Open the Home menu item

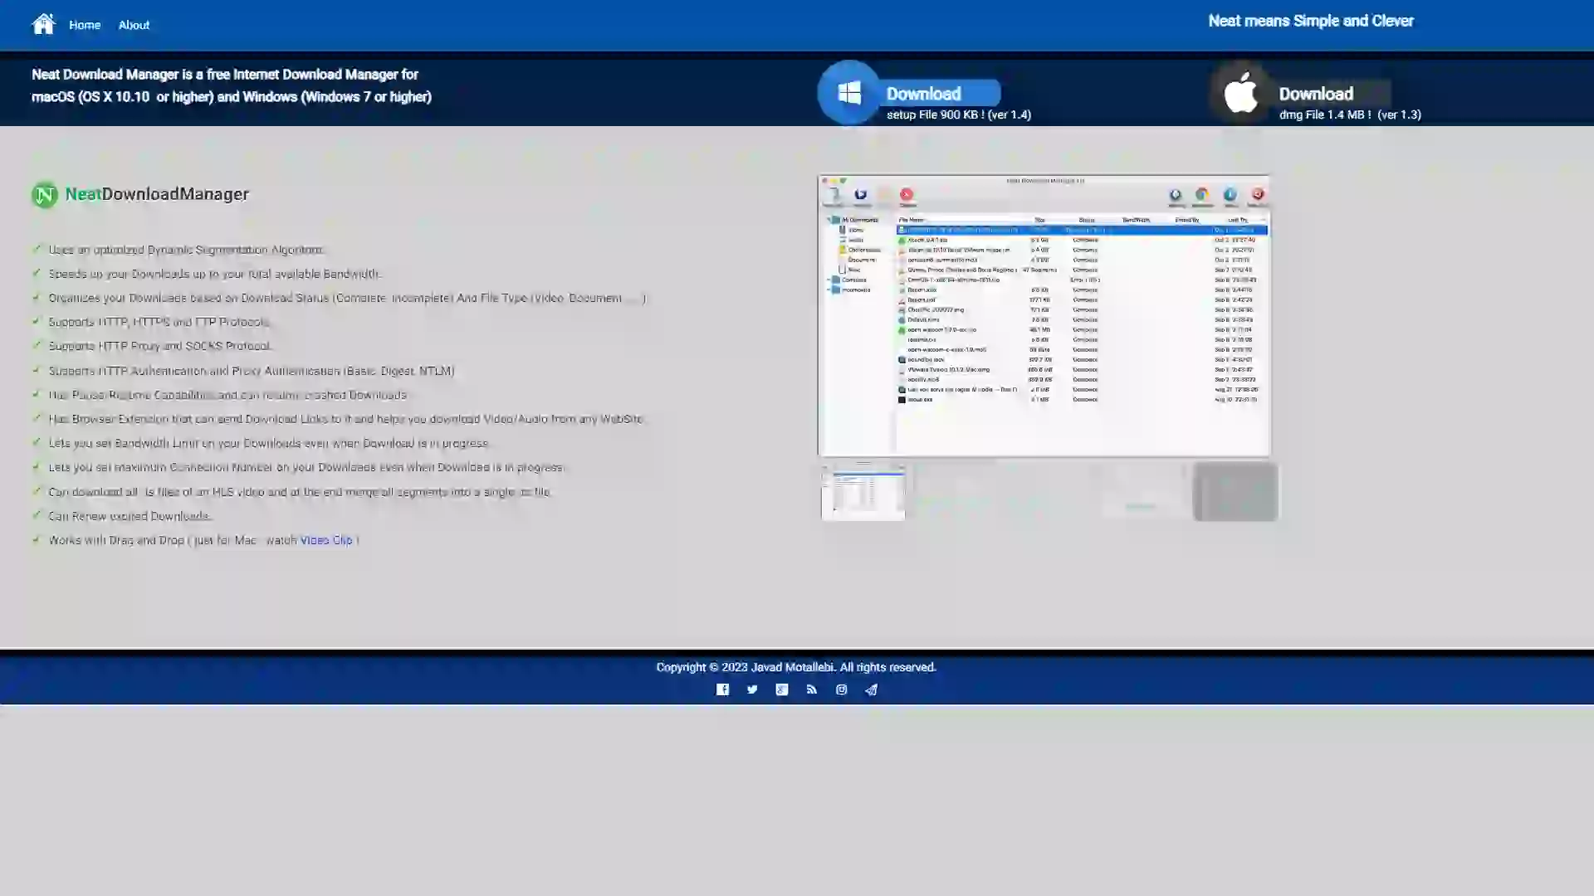(x=85, y=25)
